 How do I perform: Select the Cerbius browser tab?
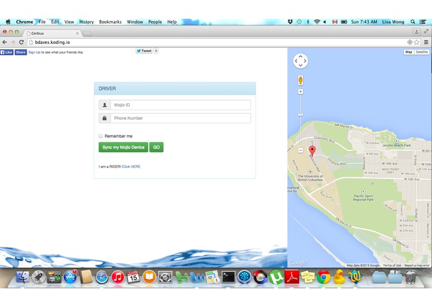click(x=52, y=33)
